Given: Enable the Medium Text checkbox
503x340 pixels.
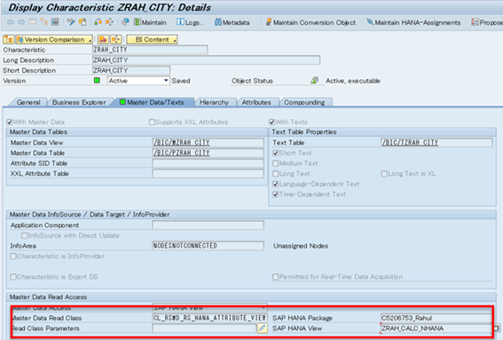Looking at the screenshot, I should pos(275,163).
